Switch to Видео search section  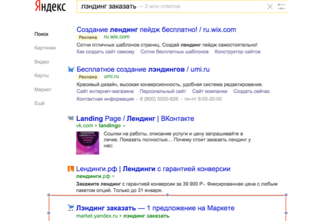coord(42,62)
